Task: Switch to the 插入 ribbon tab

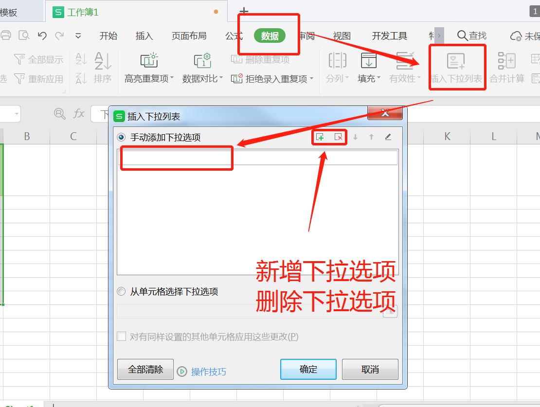Action: tap(144, 36)
